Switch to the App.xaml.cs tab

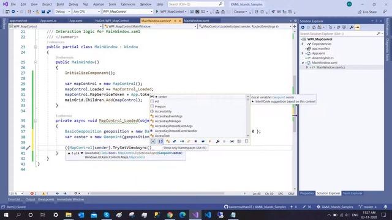(x=48, y=21)
